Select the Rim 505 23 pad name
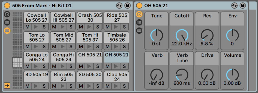The width and height of the screenshot is (258, 93). (x=63, y=77)
